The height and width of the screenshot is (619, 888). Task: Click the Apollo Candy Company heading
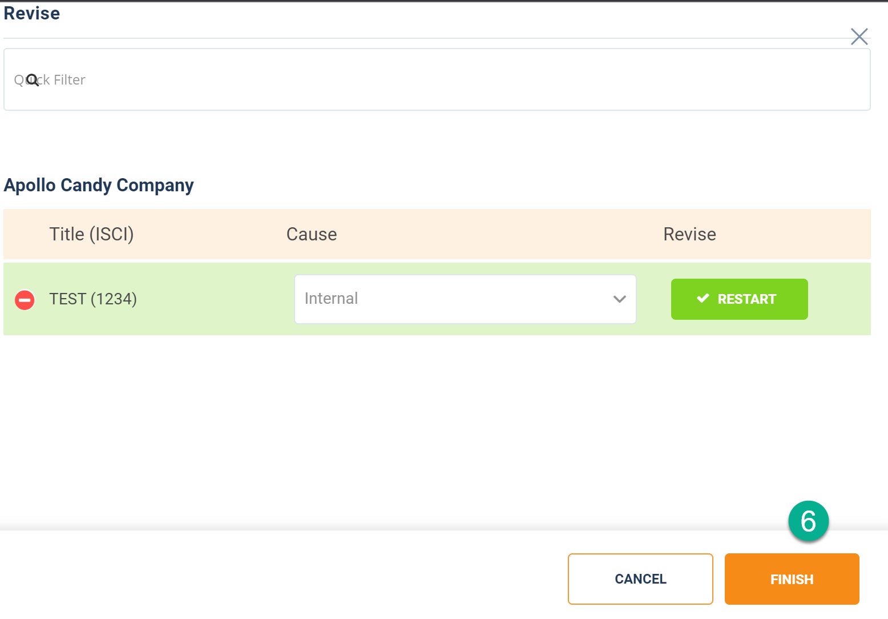[x=99, y=185]
